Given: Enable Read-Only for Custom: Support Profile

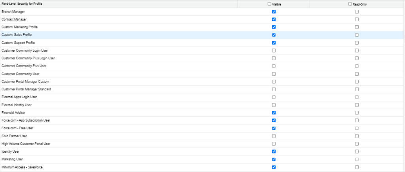Looking at the screenshot, I should [357, 43].
